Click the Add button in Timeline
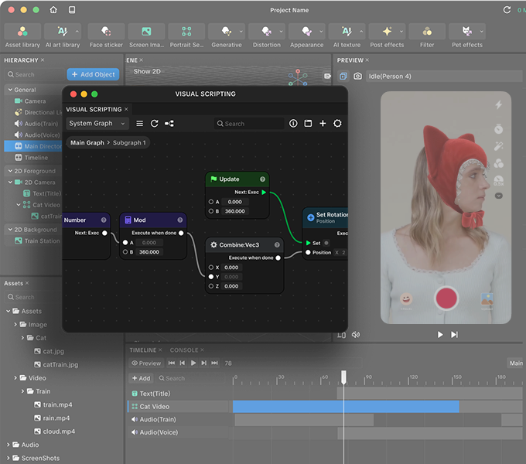Viewport: 526px width, 464px height. click(141, 378)
